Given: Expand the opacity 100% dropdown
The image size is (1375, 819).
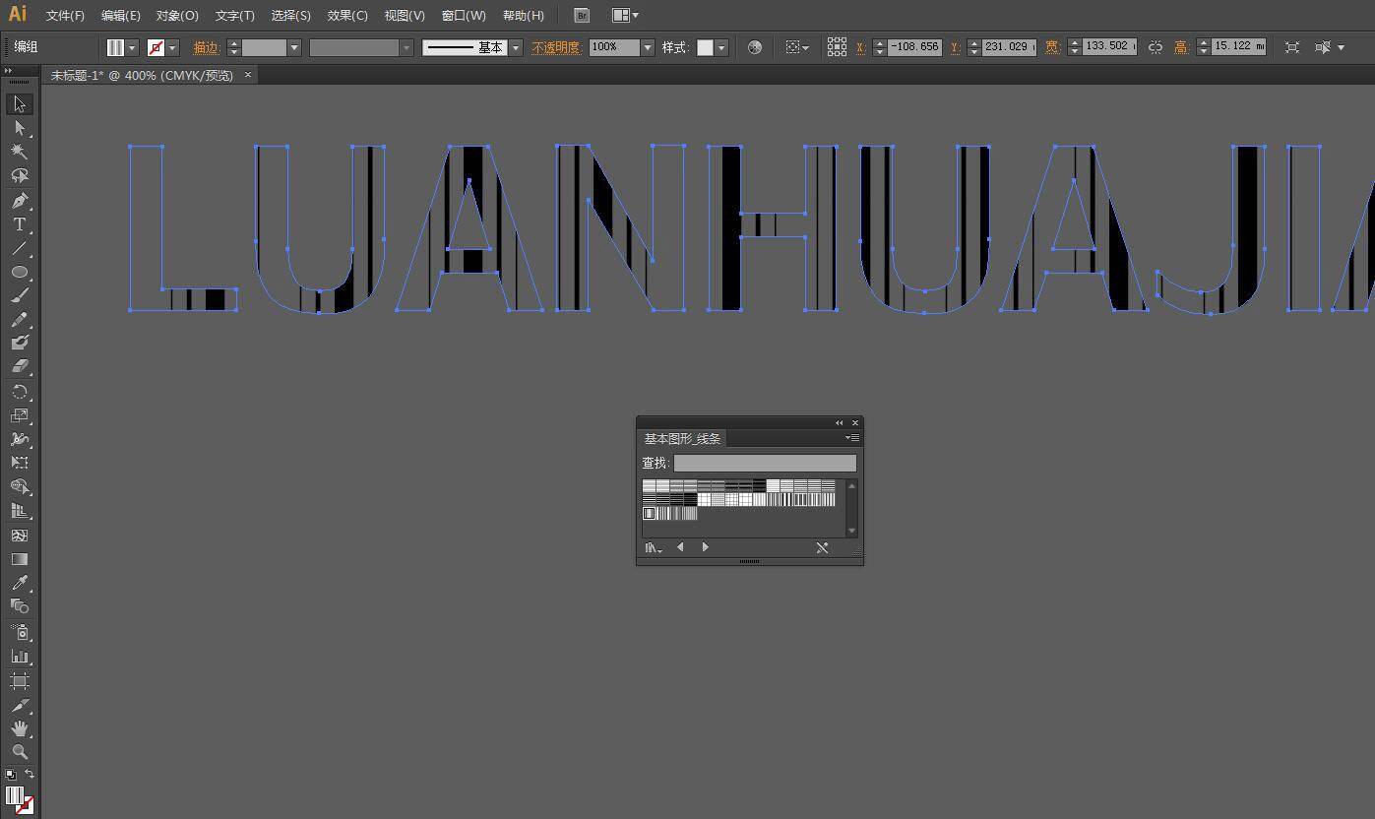Looking at the screenshot, I should [648, 47].
